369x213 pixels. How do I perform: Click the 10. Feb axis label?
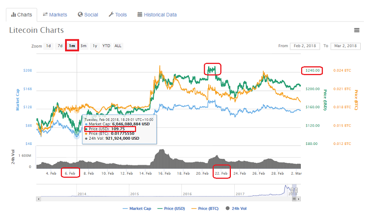point(108,173)
